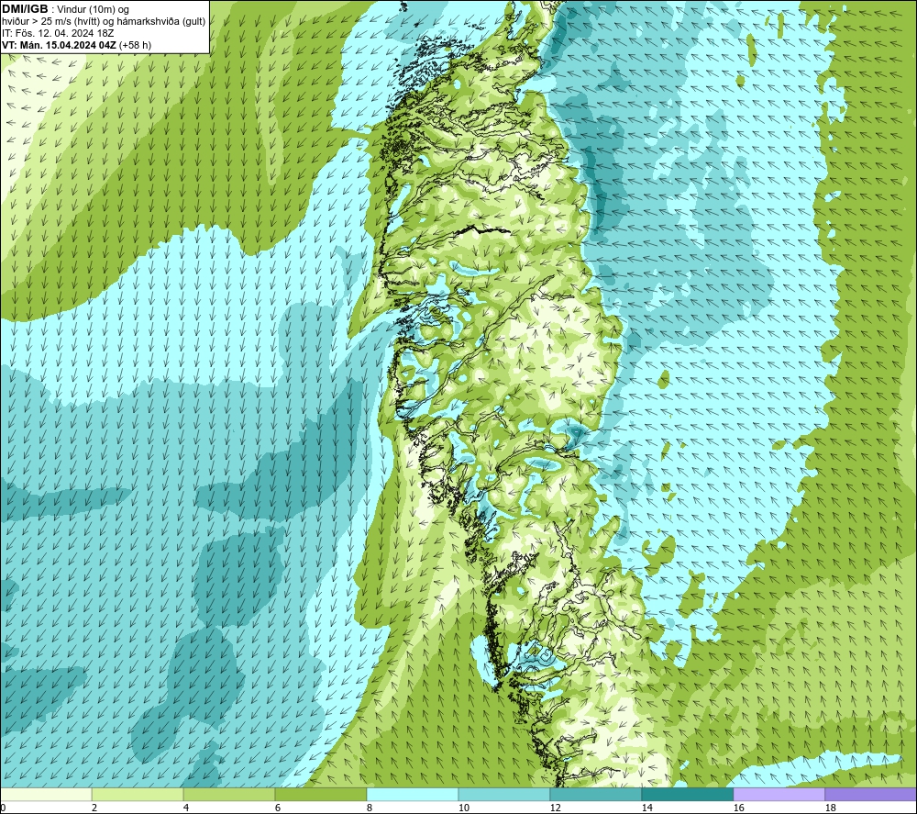Image resolution: width=917 pixels, height=814 pixels.
Task: Click the legend scale value '14'
Action: click(x=647, y=808)
